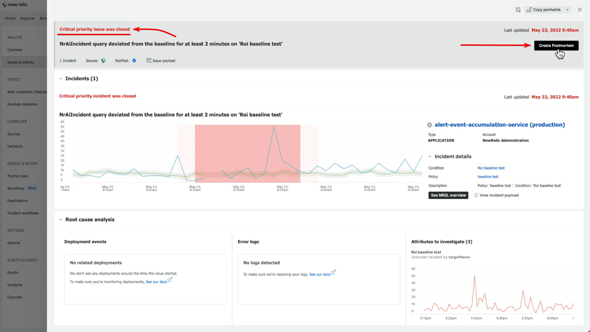Click 'Critical priority incident was closed' text
The height and width of the screenshot is (332, 590).
(97, 96)
